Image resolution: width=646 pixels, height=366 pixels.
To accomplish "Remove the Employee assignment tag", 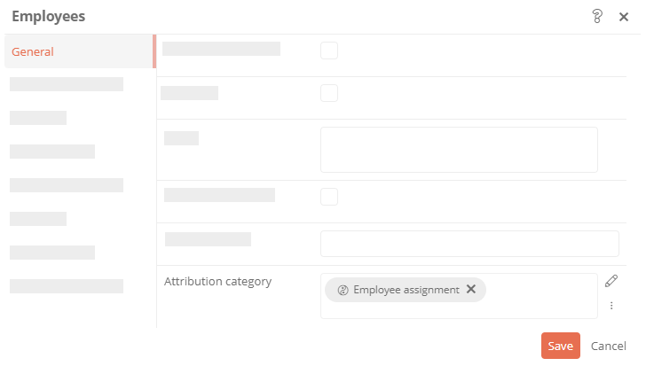I will tap(471, 289).
